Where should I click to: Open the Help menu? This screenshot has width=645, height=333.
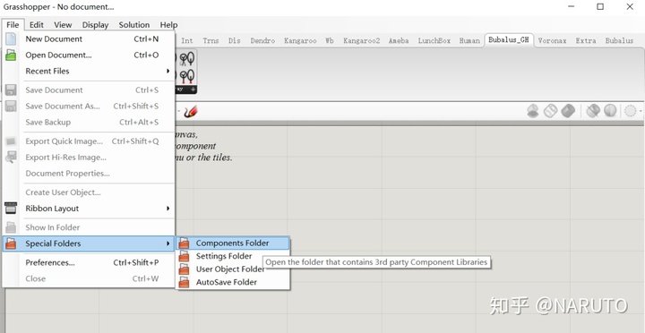[168, 25]
